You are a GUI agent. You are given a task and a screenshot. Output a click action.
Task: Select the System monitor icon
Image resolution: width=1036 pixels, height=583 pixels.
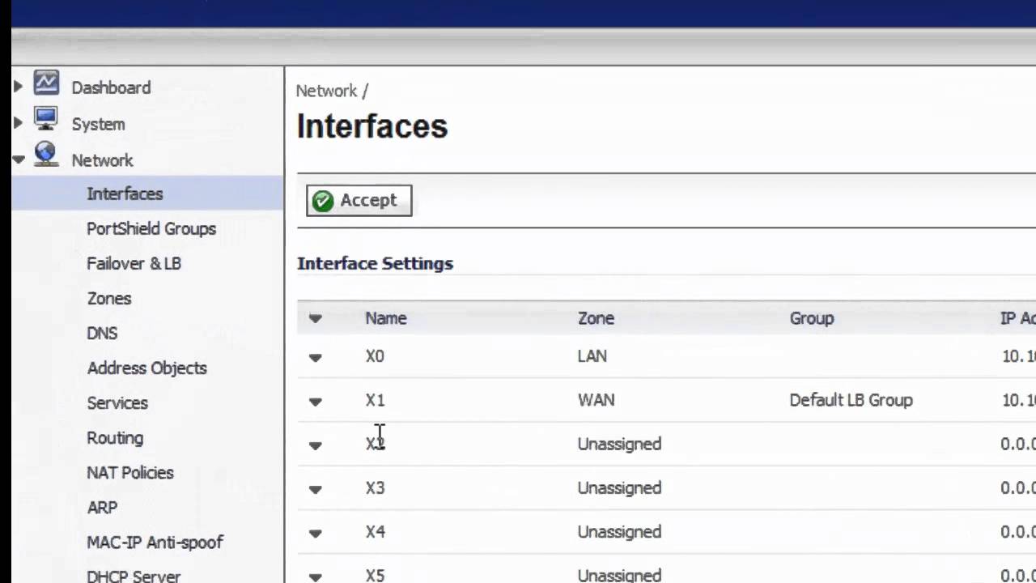(46, 120)
